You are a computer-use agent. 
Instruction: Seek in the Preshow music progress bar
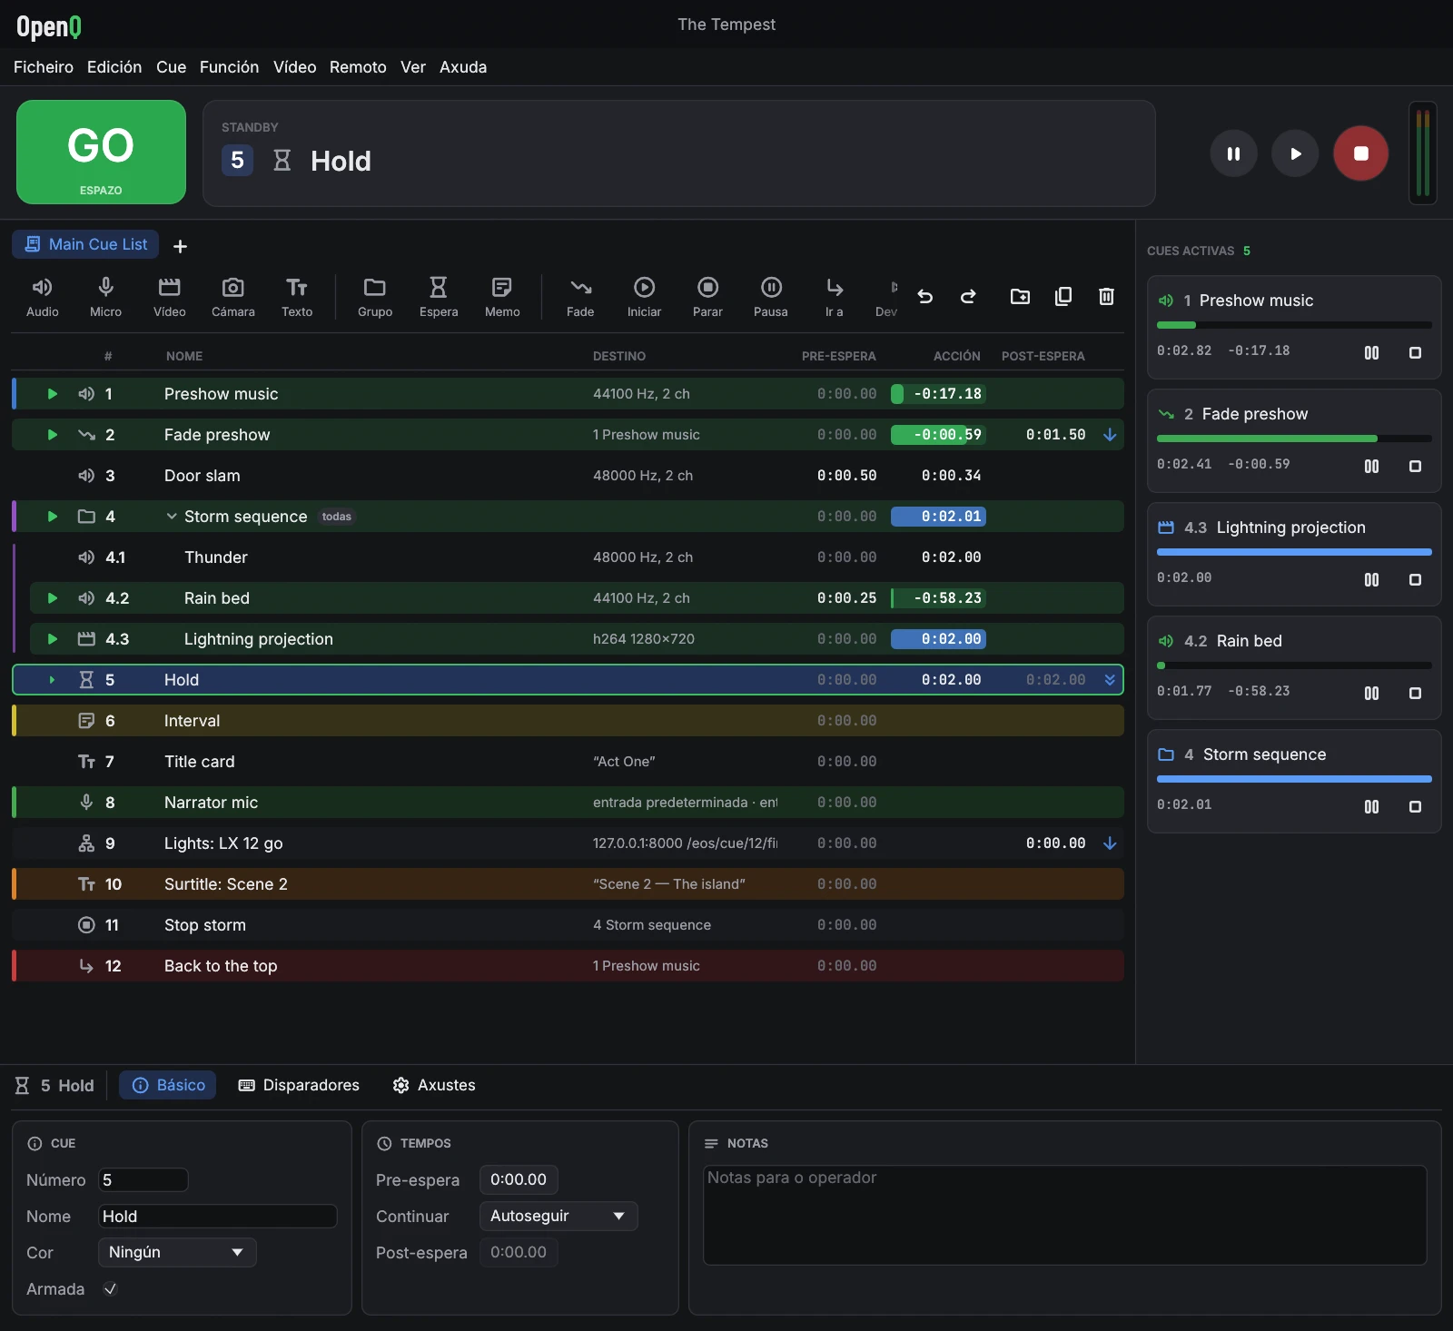point(1294,325)
